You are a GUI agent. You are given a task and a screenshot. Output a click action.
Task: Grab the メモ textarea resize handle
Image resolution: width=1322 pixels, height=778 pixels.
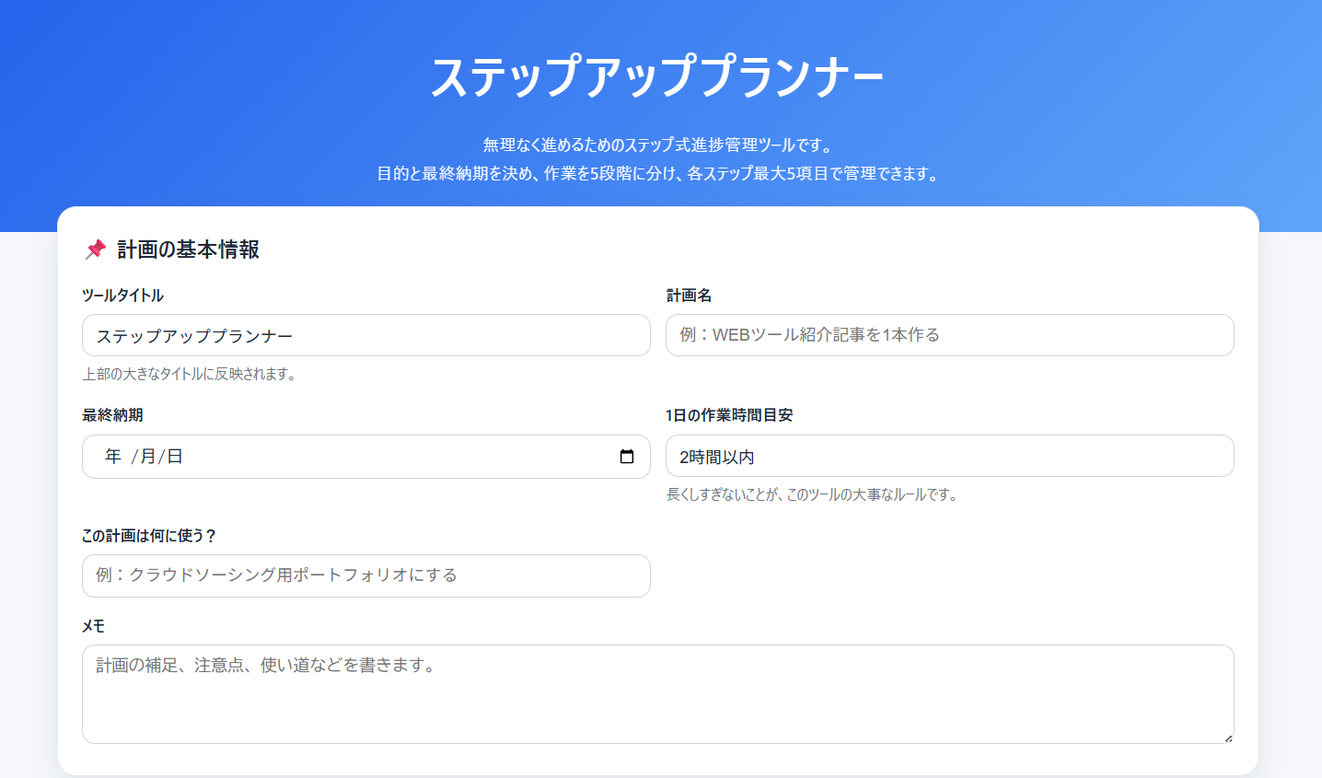click(x=1228, y=737)
